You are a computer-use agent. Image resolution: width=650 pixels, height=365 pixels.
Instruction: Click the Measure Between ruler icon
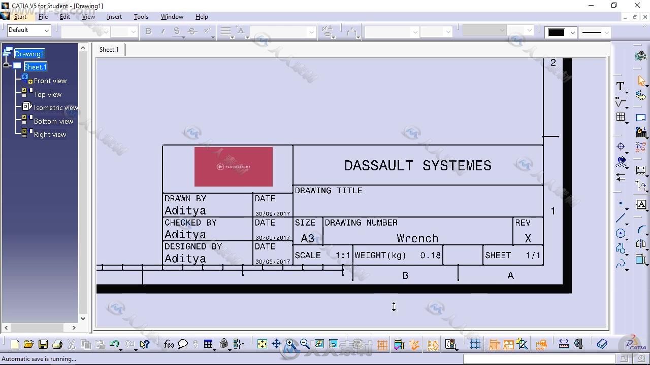564,345
